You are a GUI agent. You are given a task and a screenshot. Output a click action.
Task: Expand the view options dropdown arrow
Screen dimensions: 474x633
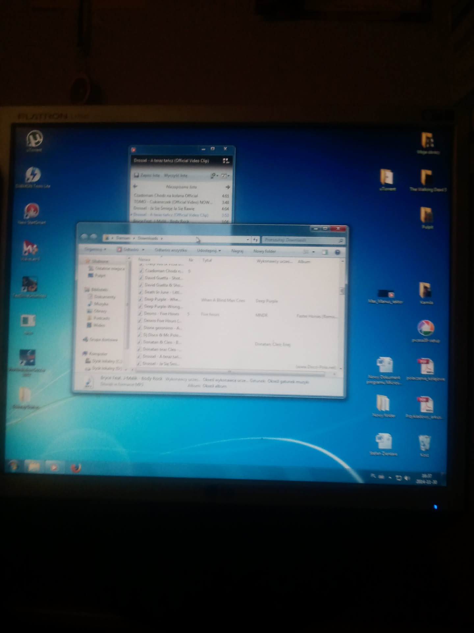click(x=314, y=252)
